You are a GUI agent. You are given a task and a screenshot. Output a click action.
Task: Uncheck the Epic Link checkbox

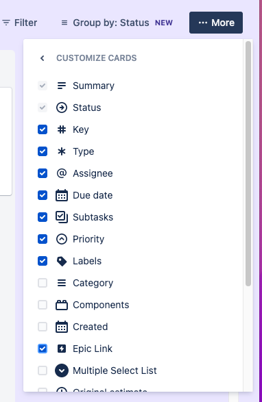click(43, 349)
